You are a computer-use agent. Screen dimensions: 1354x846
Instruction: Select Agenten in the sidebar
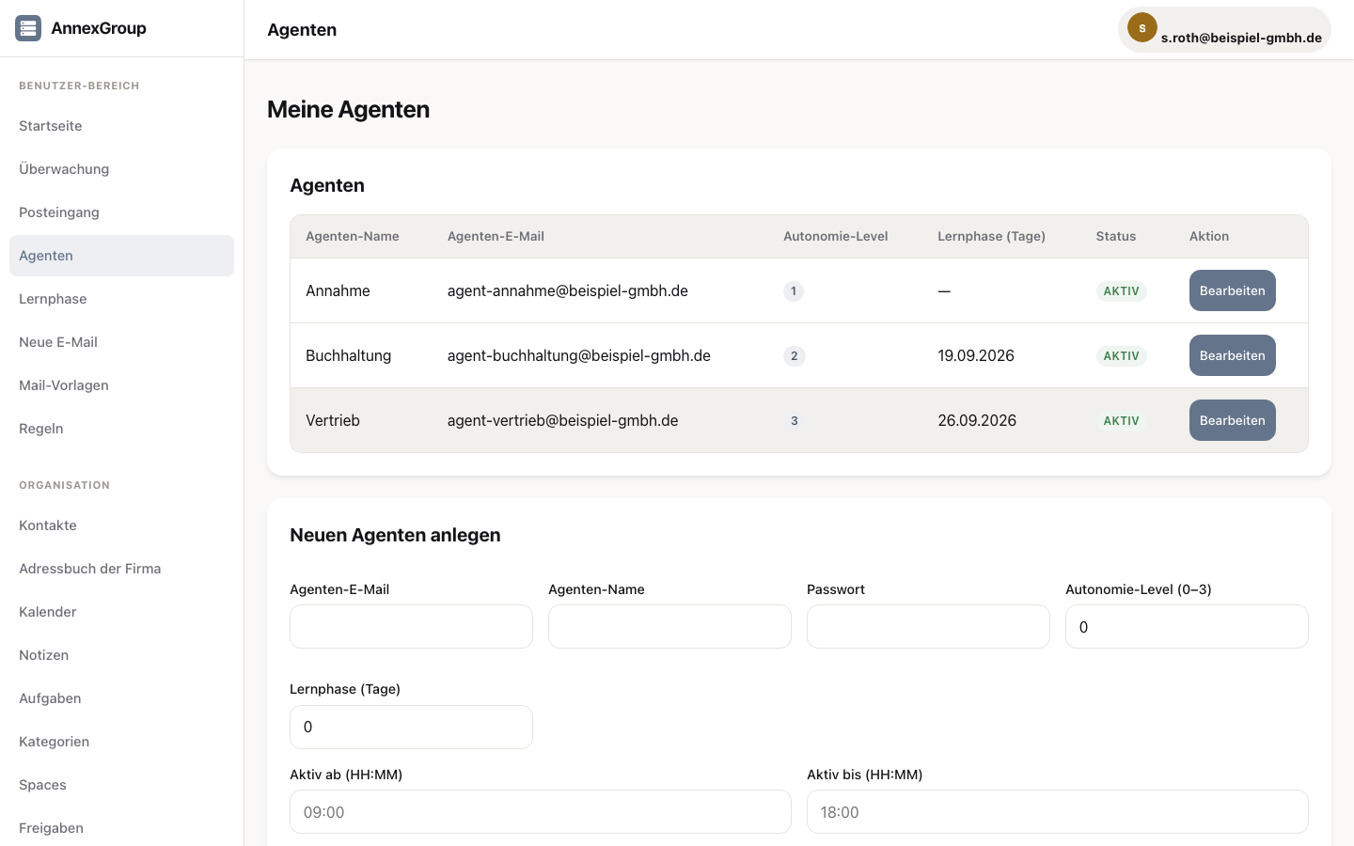click(x=121, y=256)
